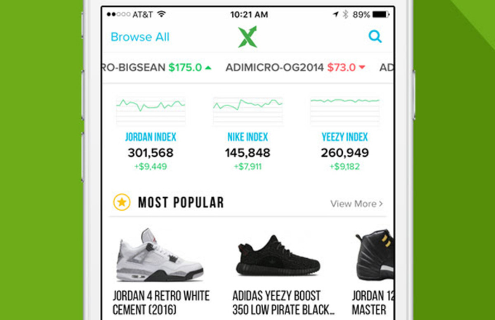Open search with the magnifying glass icon

[x=375, y=37]
